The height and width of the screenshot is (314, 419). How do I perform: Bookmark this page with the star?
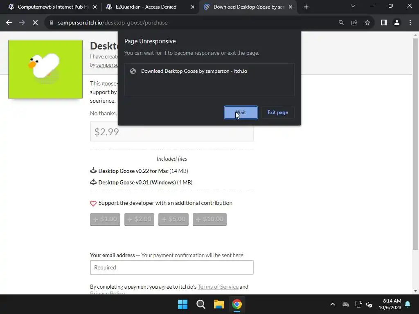click(367, 23)
